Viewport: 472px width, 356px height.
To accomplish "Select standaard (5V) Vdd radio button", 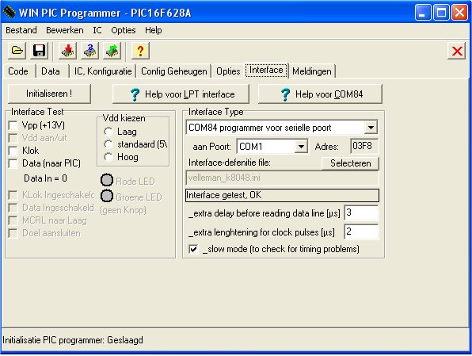I will coord(108,144).
